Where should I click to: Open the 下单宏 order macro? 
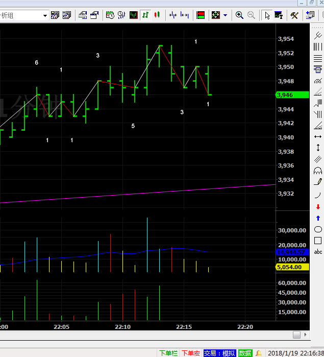tap(191, 353)
